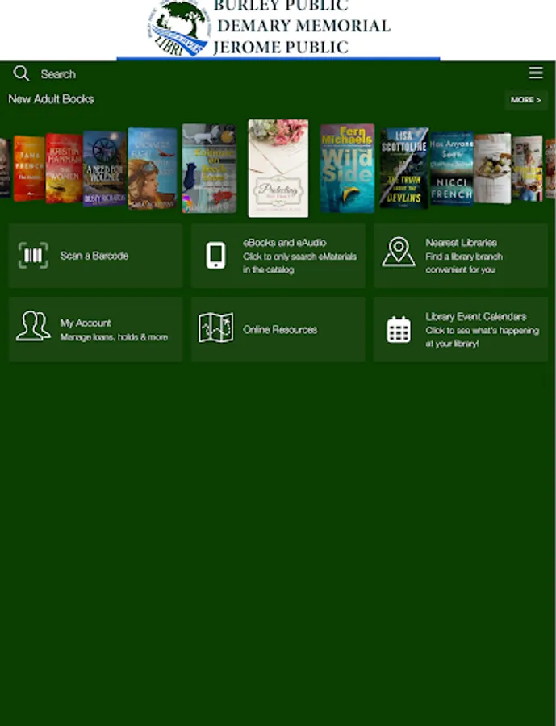Screen dimensions: 556x726
Task: Click 'Find a library branch' text
Action: [464, 257]
